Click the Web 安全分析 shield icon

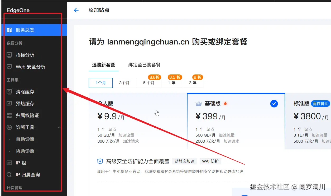click(x=9, y=67)
